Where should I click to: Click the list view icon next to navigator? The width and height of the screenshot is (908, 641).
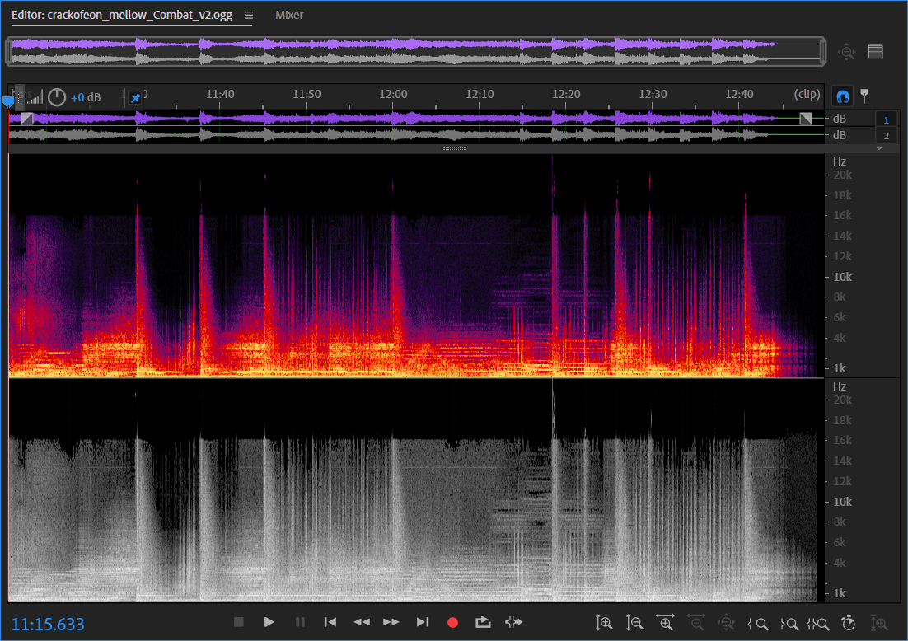coord(876,52)
